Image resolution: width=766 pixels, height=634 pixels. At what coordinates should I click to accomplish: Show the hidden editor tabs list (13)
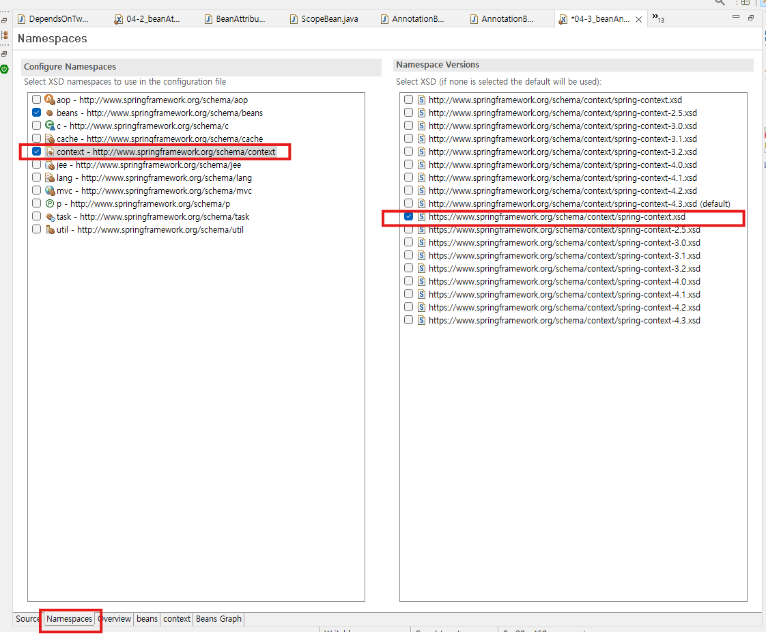658,18
